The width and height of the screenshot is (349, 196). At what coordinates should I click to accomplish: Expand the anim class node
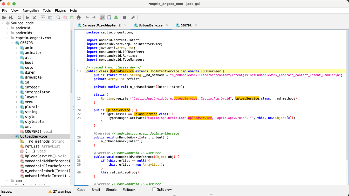16,48
